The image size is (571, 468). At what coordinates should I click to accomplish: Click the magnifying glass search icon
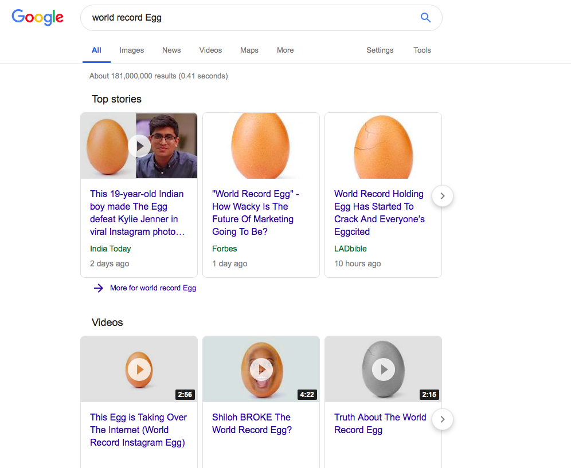pyautogui.click(x=425, y=18)
